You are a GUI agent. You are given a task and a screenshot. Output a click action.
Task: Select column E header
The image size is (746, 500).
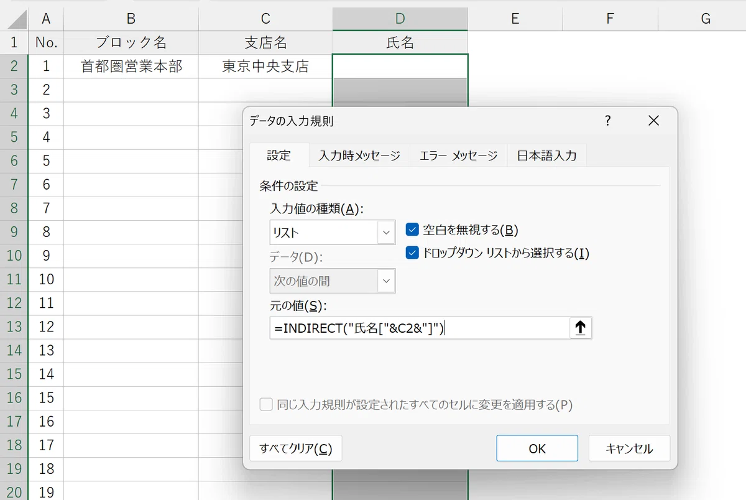click(515, 19)
